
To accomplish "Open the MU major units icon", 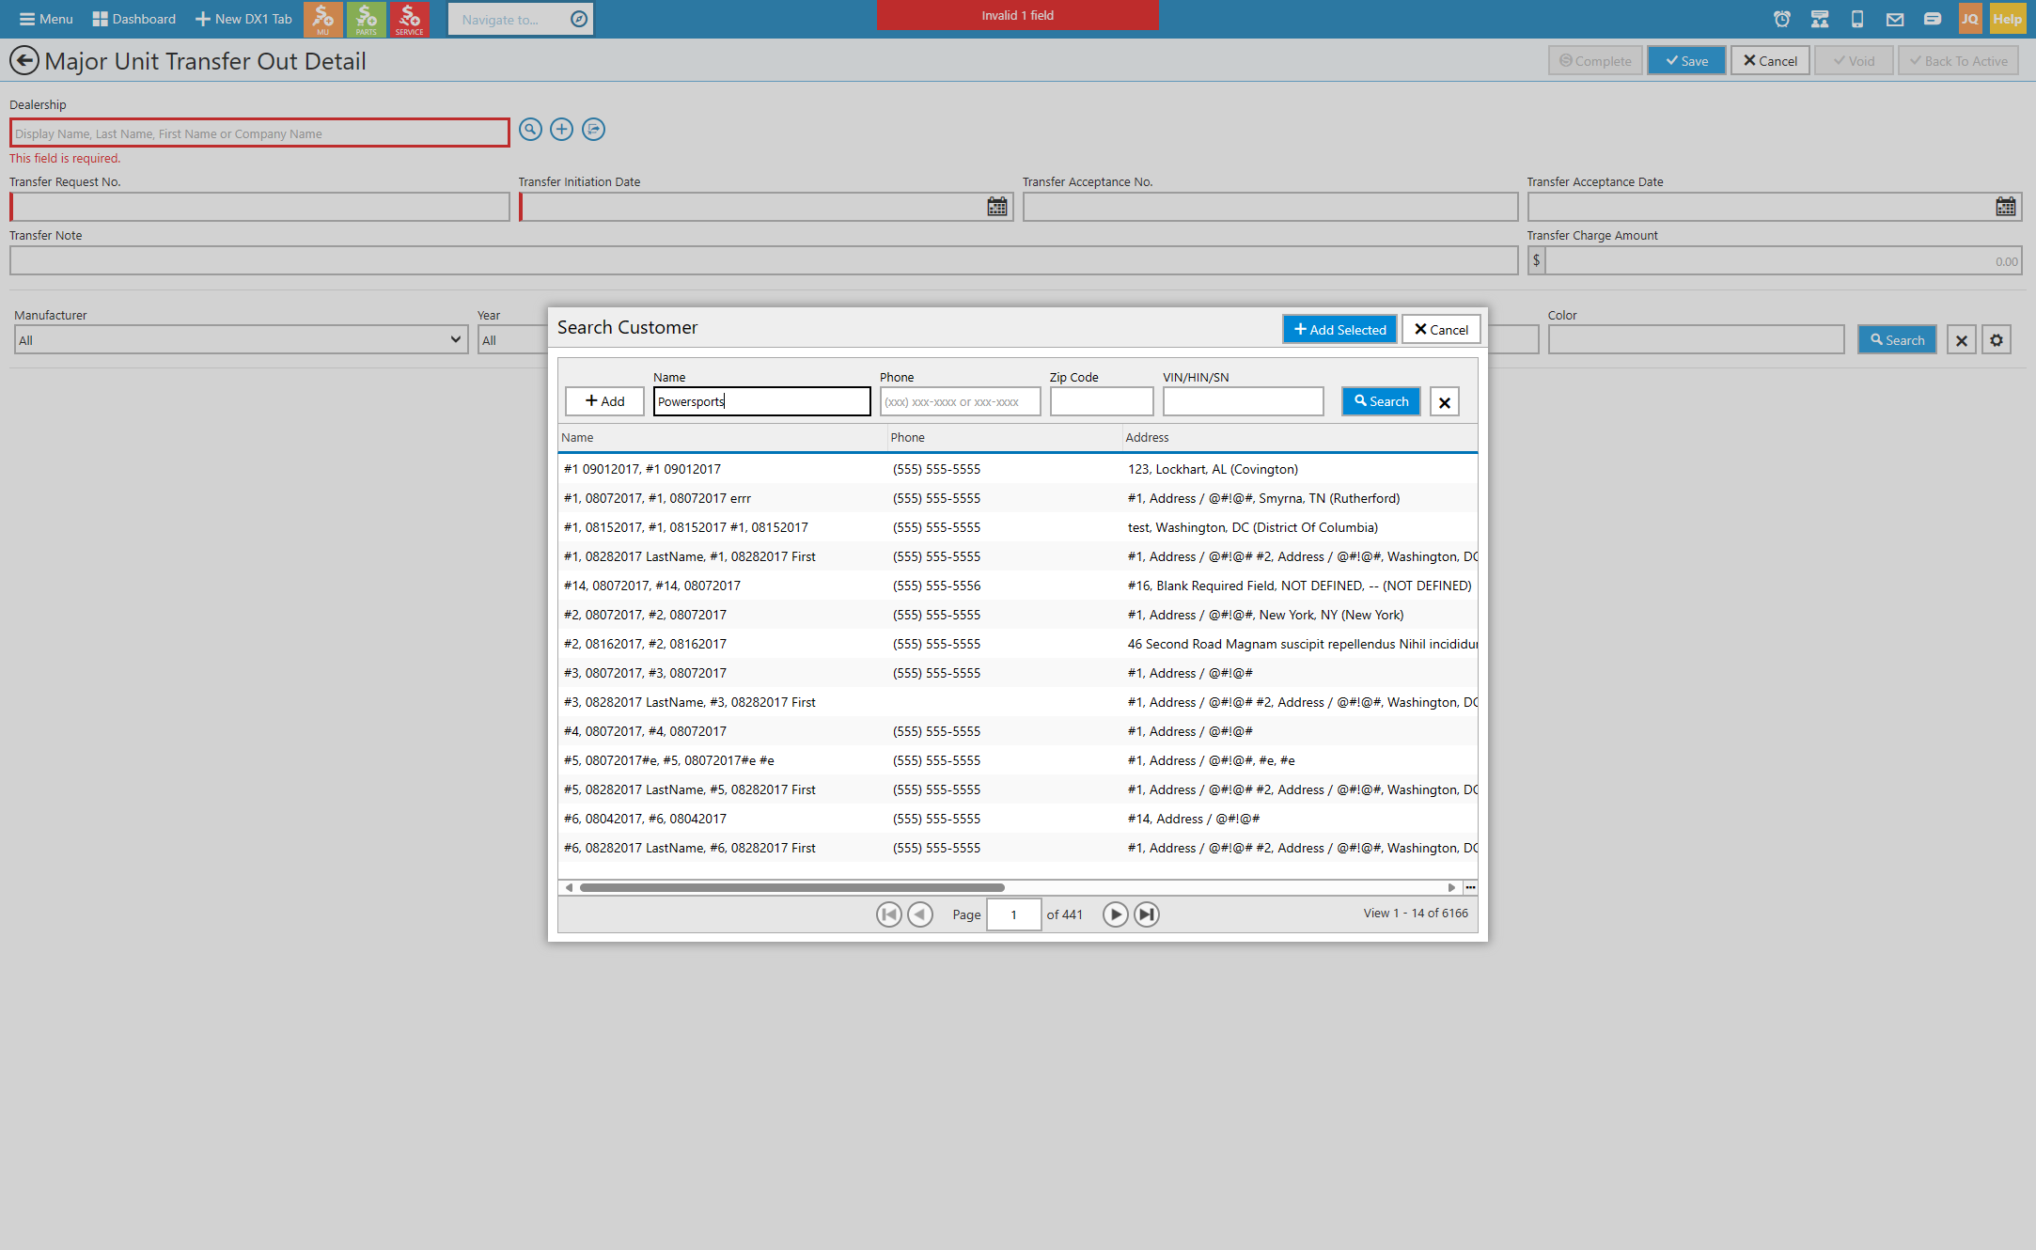I will [322, 19].
